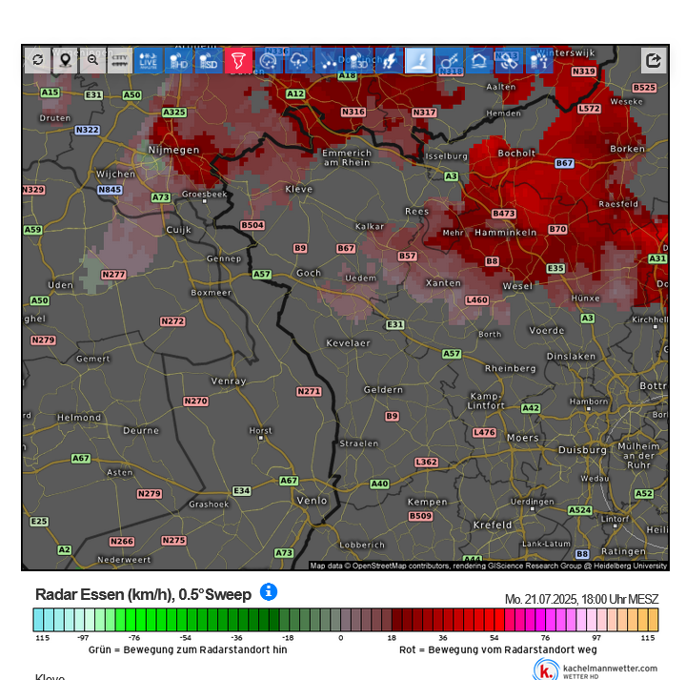Click the grey 0 km/h legend swatch
The height and width of the screenshot is (680, 686).
(346, 620)
